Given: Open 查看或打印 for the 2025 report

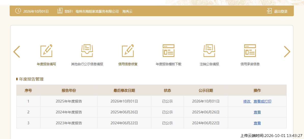Looking at the screenshot, I should [262, 101].
